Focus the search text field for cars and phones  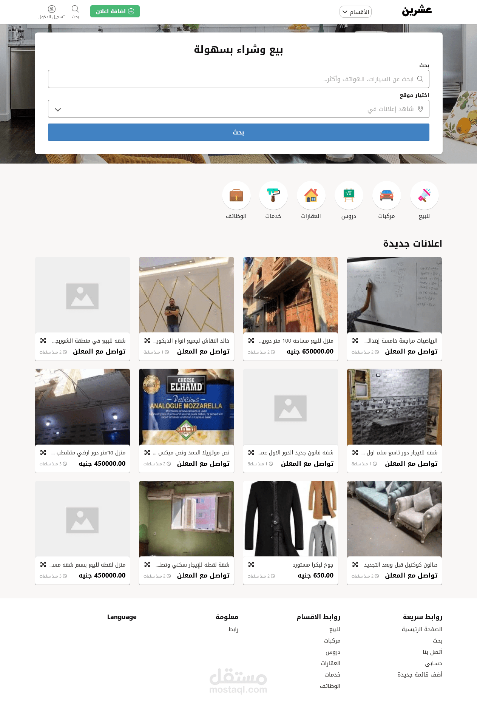coord(239,79)
